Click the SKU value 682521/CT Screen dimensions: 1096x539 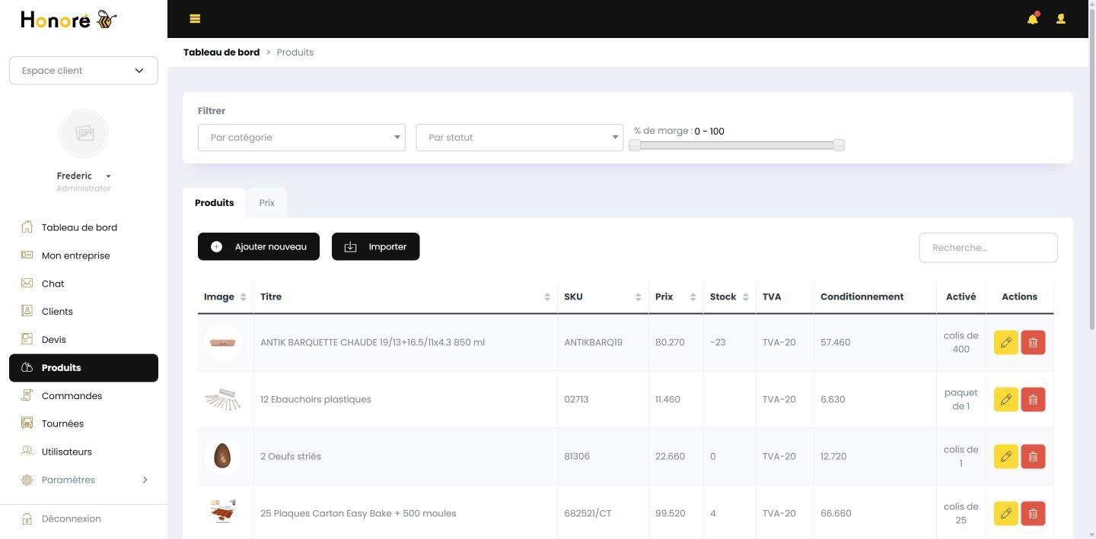point(588,513)
